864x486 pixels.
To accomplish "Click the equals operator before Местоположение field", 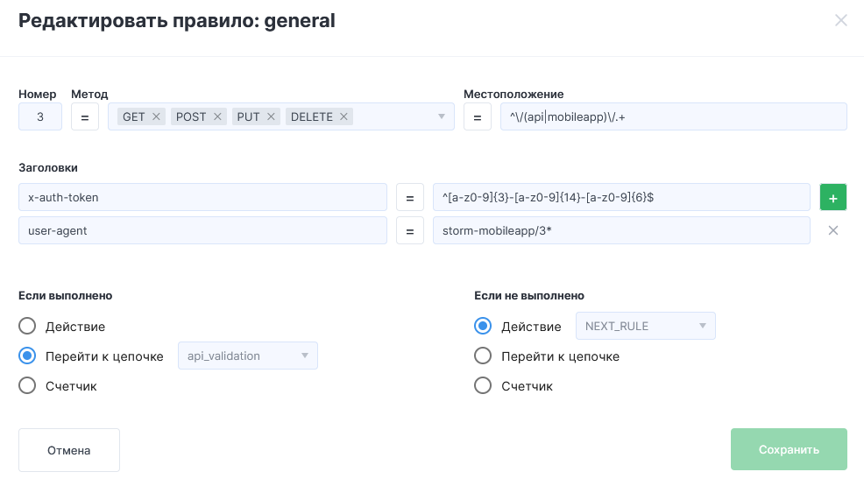I will point(478,116).
